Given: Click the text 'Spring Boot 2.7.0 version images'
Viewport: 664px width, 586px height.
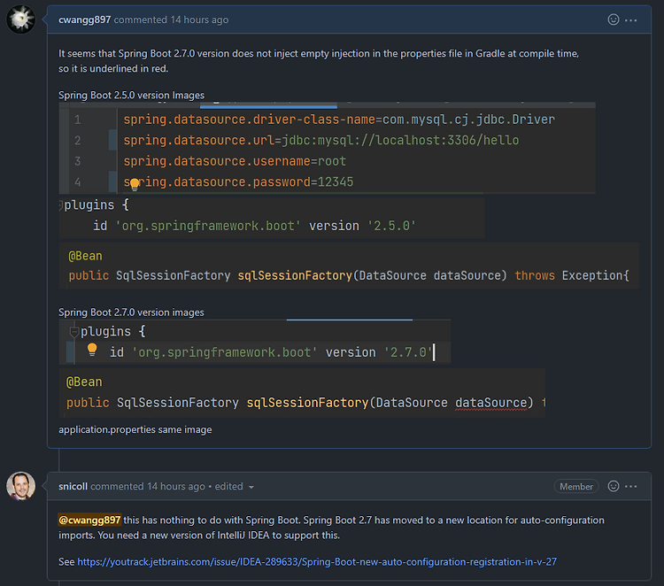Looking at the screenshot, I should [x=131, y=312].
